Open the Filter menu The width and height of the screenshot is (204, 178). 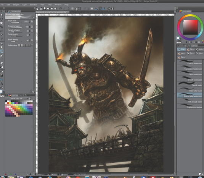pos(50,5)
